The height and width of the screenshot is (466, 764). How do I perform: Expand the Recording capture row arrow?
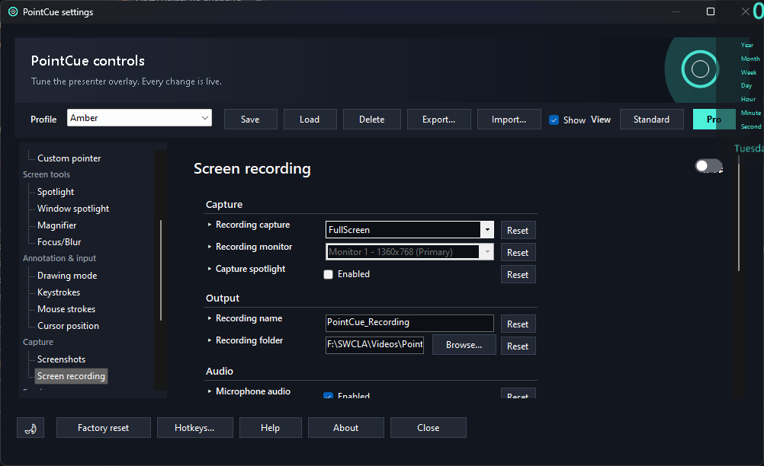(x=210, y=225)
